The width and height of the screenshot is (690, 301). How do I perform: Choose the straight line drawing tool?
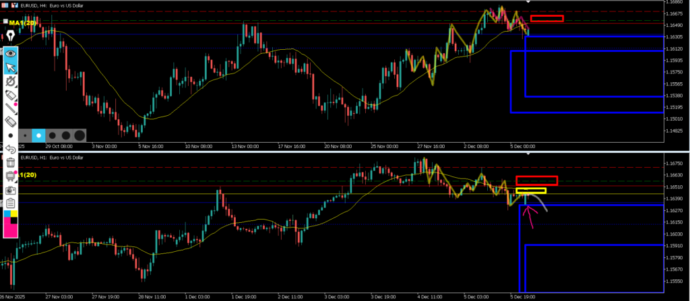pyautogui.click(x=11, y=109)
